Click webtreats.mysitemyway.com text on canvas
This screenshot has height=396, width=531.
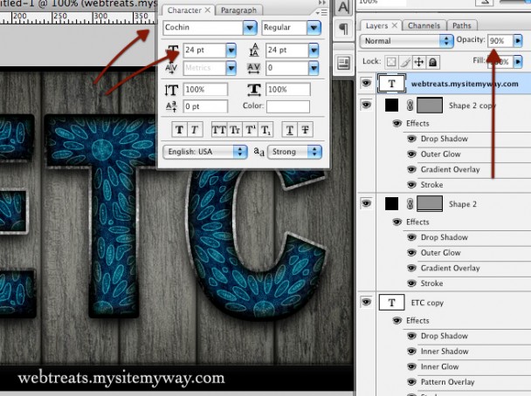pos(121,379)
